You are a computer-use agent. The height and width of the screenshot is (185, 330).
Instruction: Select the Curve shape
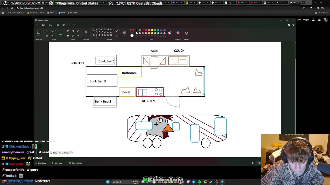[96, 30]
